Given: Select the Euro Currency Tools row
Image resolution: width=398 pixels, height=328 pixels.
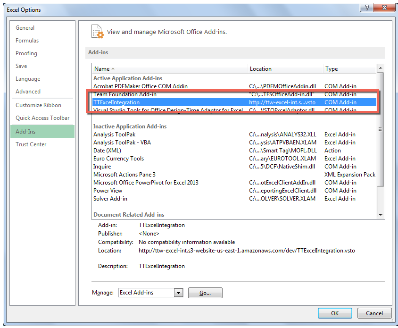Looking at the screenshot, I should [x=234, y=159].
